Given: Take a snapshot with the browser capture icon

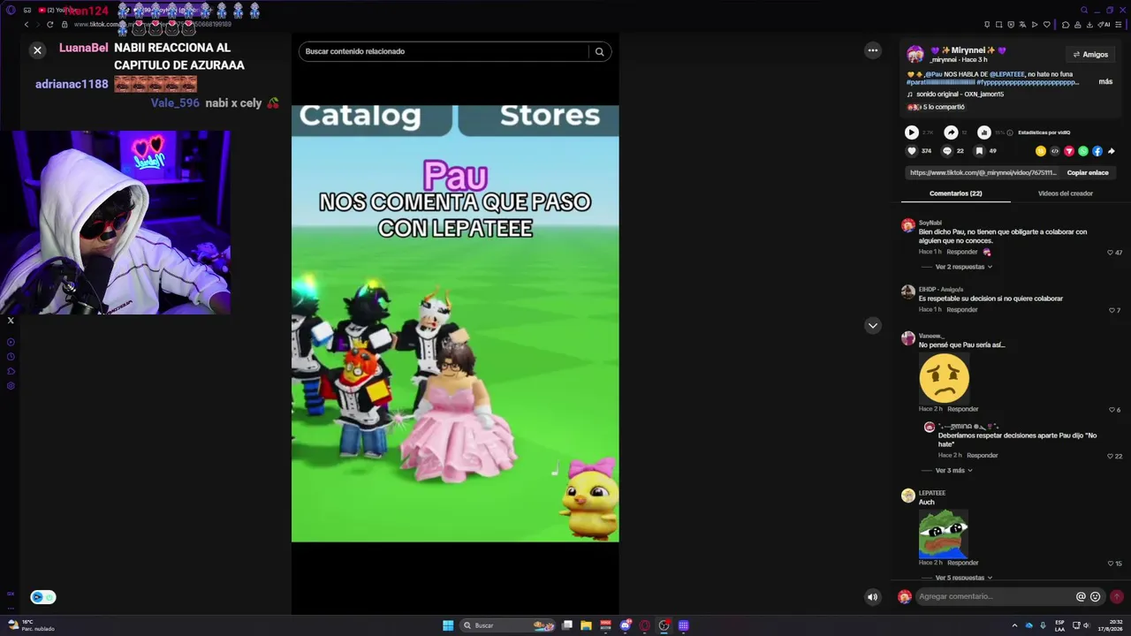Looking at the screenshot, I should [x=999, y=25].
